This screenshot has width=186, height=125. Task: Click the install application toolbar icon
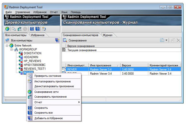pyautogui.click(x=44, y=29)
